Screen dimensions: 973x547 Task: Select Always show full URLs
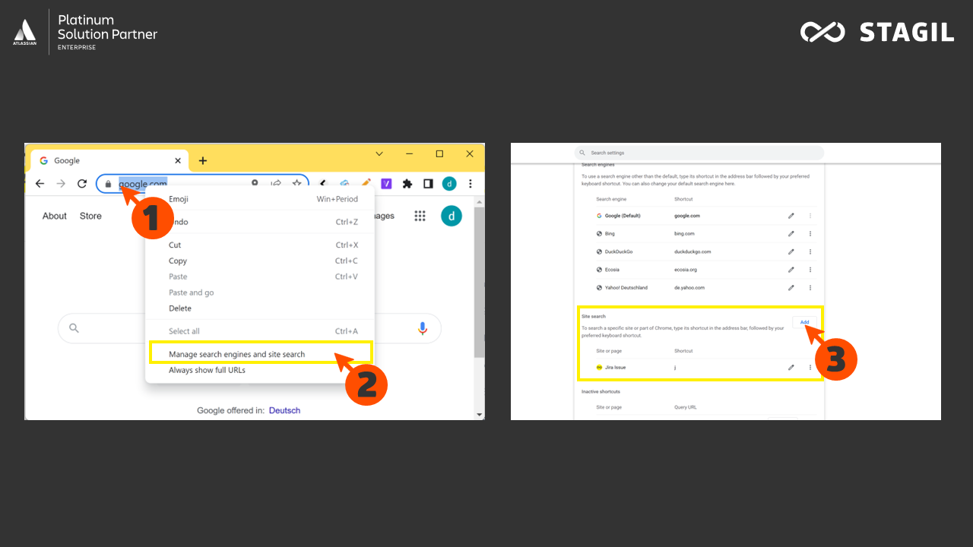[x=207, y=370]
